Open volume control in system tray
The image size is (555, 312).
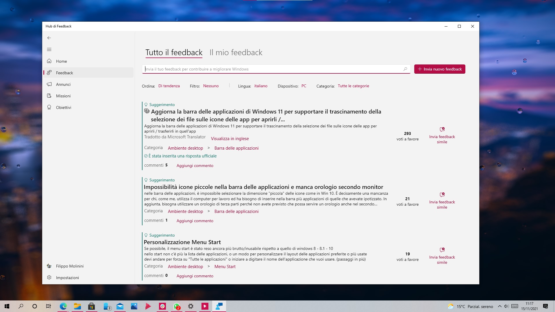point(506,306)
